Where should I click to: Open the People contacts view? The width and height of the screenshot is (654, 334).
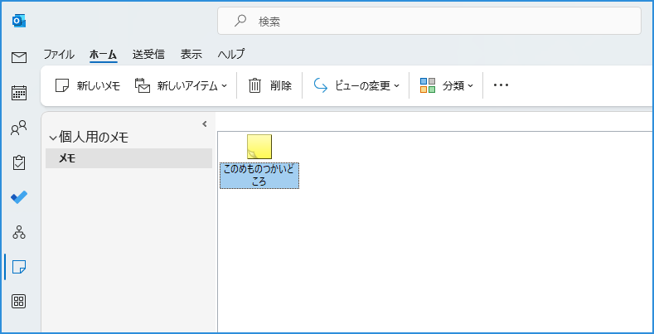(x=19, y=128)
